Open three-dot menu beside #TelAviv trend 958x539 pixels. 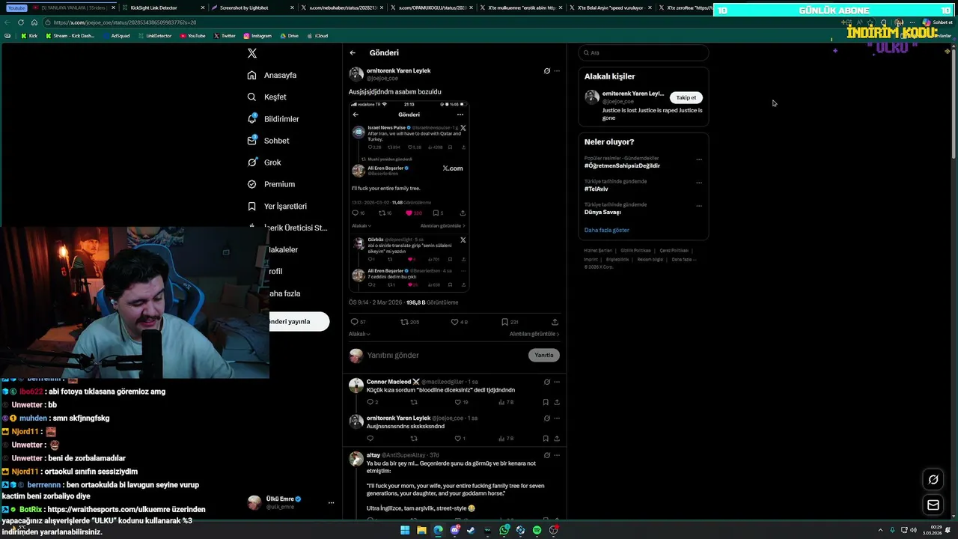(x=699, y=182)
